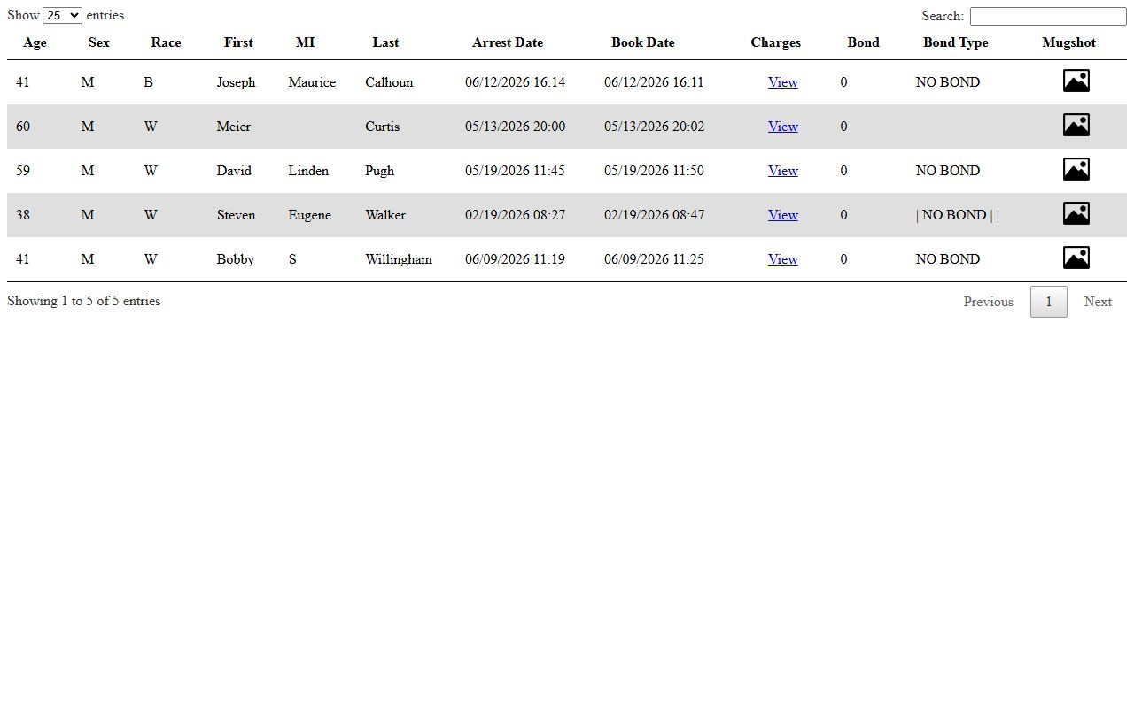Image resolution: width=1134 pixels, height=708 pixels.
Task: Select book date '02/19/2026 08:47'
Action: [x=655, y=215]
